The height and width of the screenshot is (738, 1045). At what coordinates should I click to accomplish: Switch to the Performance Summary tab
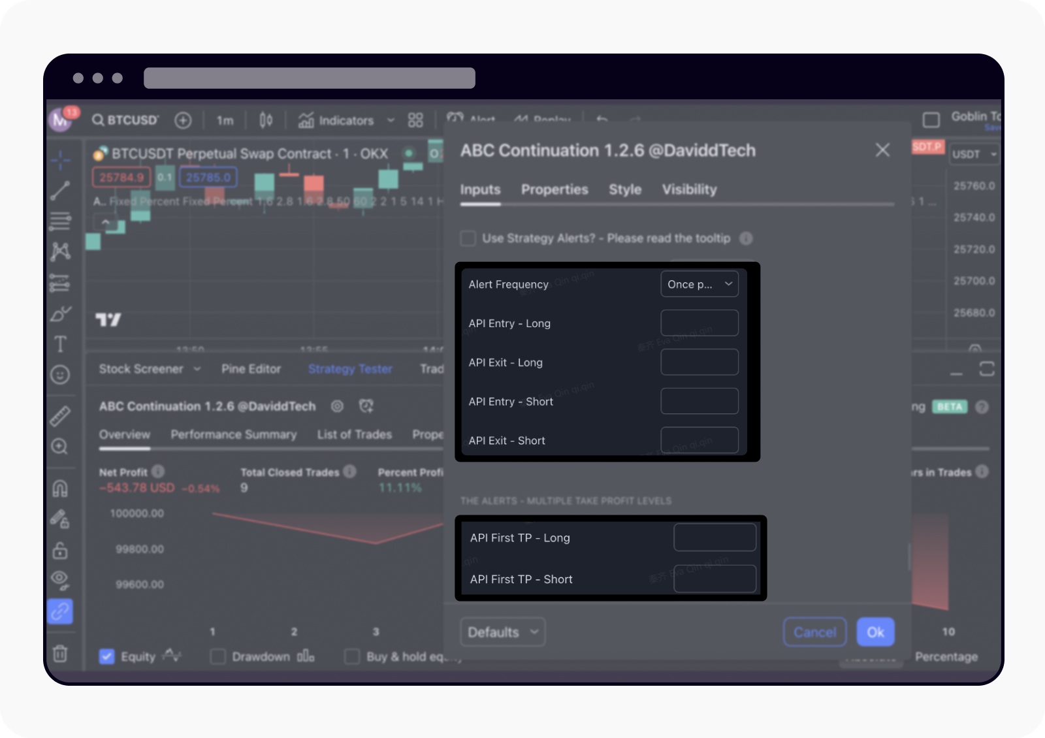pyautogui.click(x=234, y=434)
